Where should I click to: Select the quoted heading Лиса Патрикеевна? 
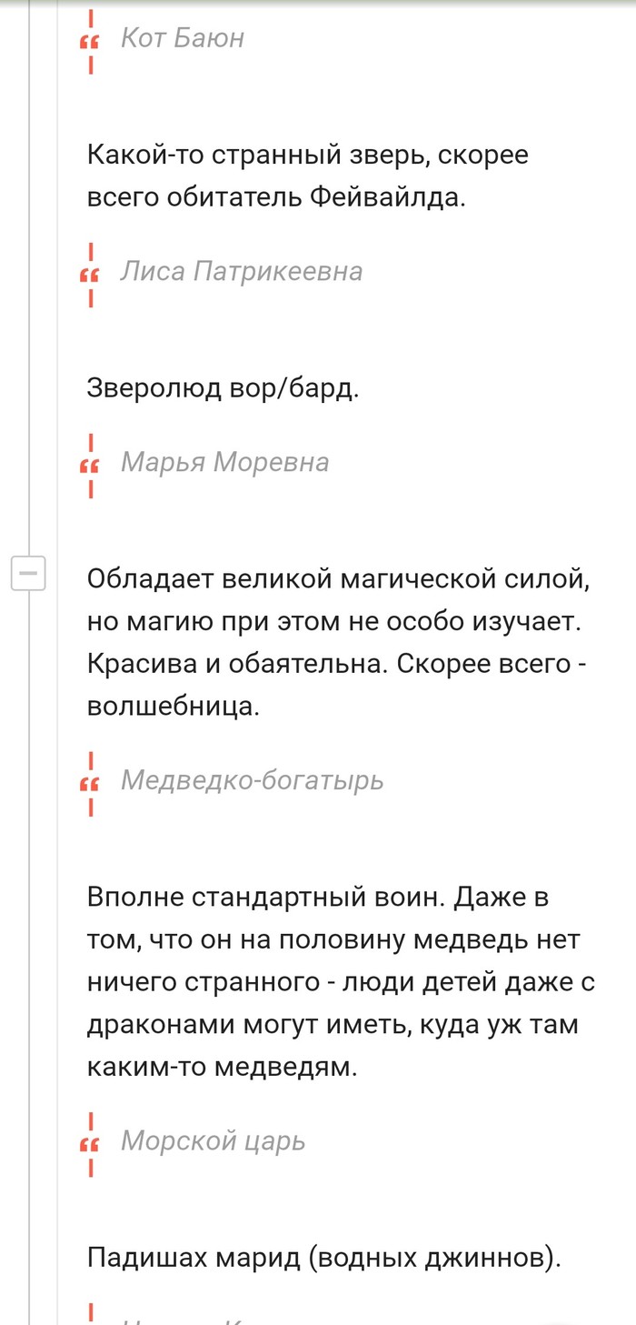click(x=241, y=271)
